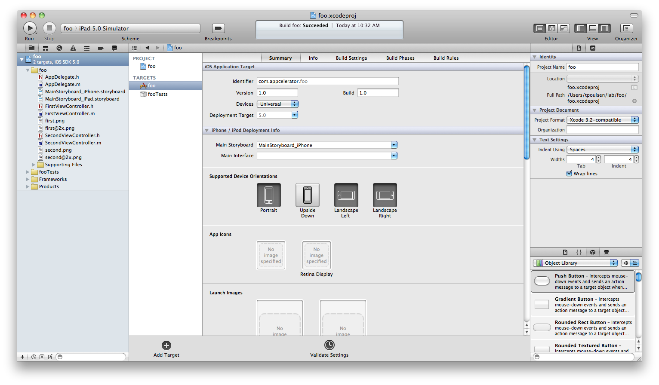Toggle the debug area visibility
This screenshot has height=385, width=659.
tap(593, 28)
